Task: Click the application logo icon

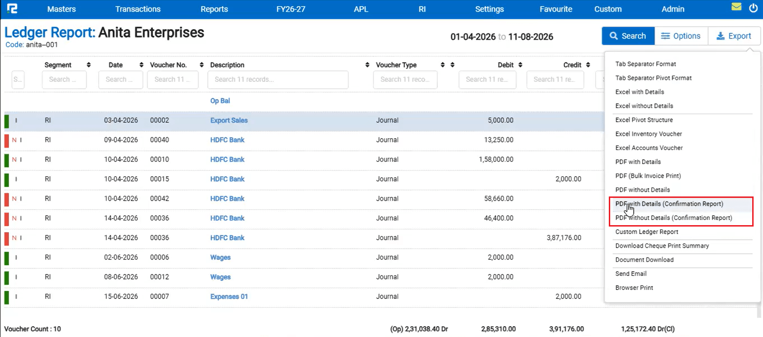Action: [x=12, y=8]
